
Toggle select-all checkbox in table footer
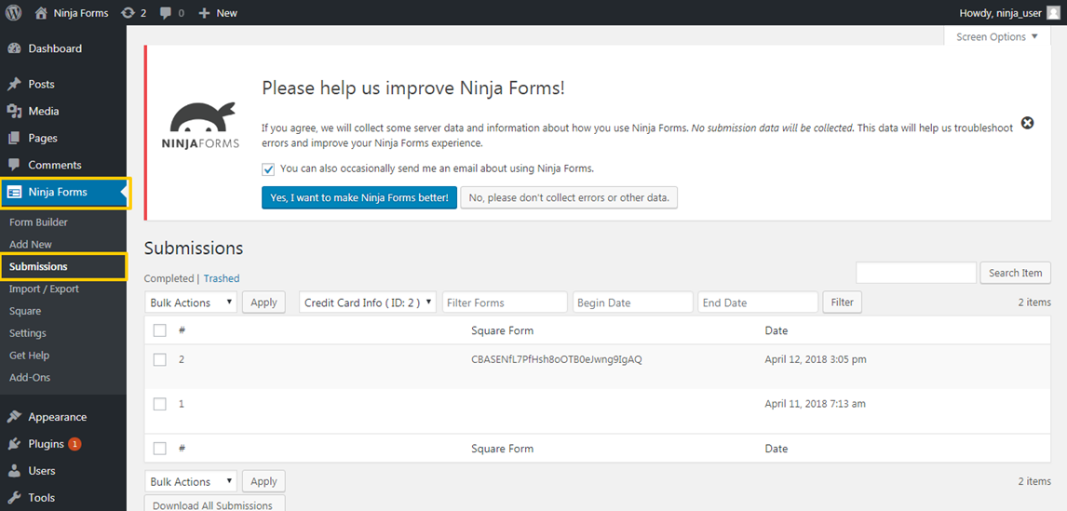point(160,449)
